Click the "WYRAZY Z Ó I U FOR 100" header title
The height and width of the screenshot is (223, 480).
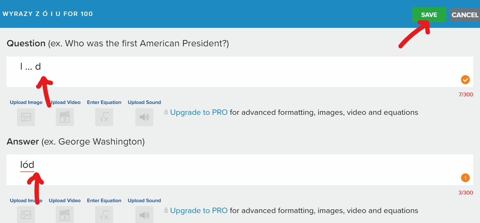(48, 14)
